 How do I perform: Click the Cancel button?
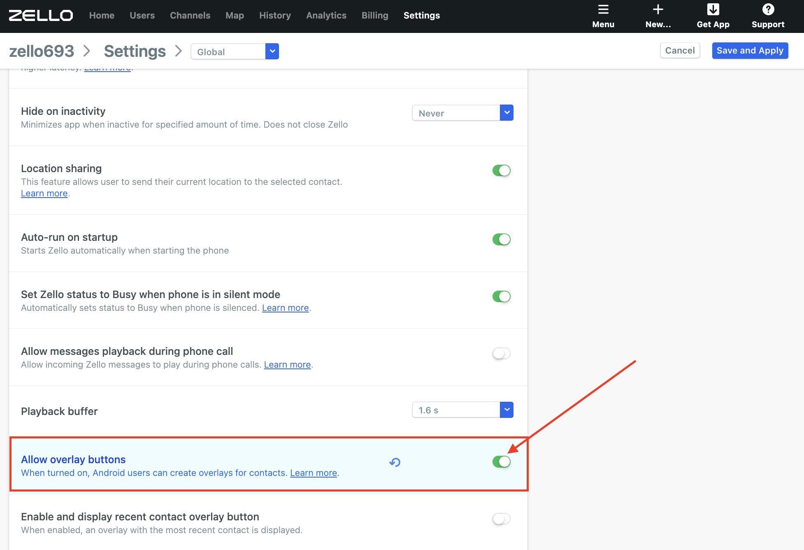(x=680, y=51)
